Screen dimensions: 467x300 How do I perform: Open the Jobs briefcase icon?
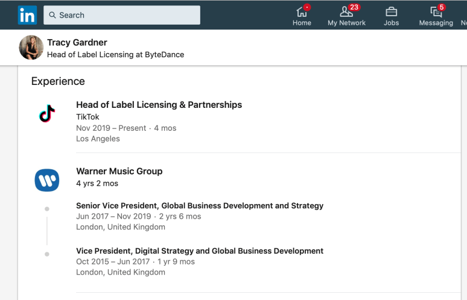tap(391, 11)
